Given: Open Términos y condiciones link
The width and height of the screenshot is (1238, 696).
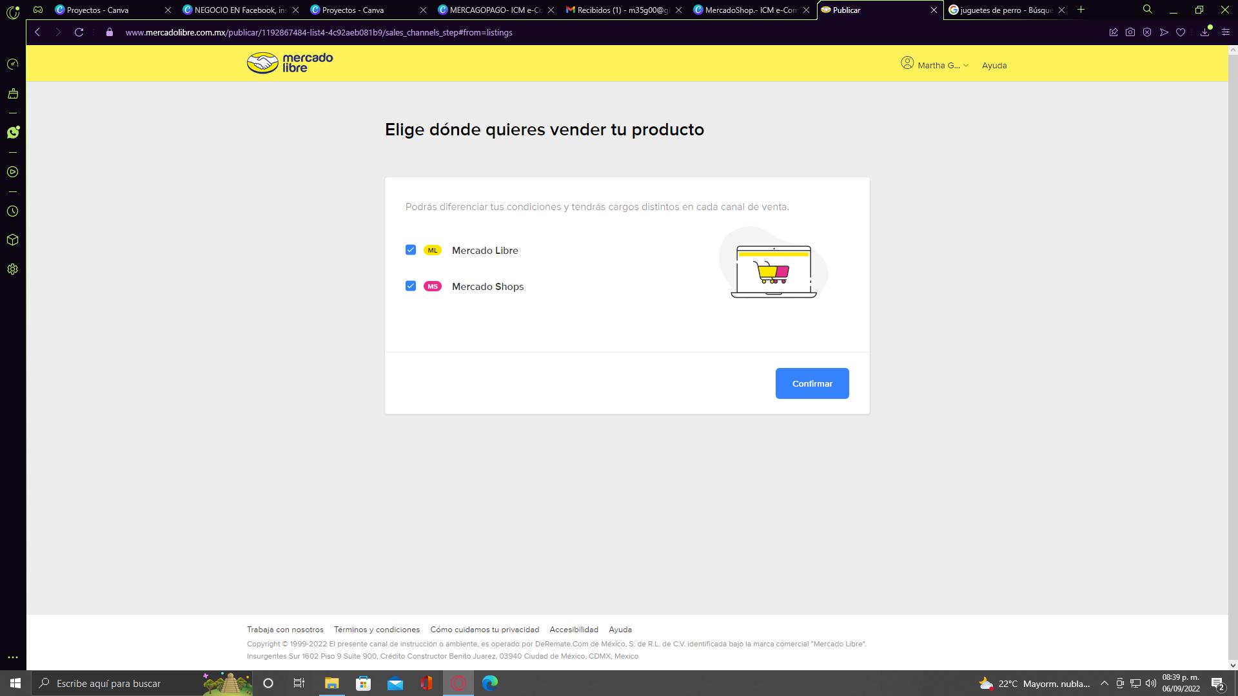Looking at the screenshot, I should coord(377,630).
